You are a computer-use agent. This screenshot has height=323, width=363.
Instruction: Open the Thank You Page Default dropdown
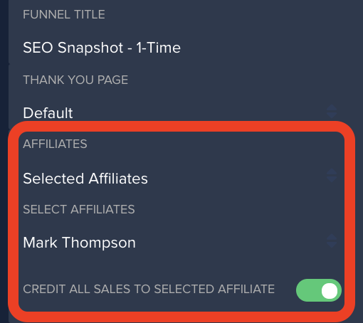180,112
